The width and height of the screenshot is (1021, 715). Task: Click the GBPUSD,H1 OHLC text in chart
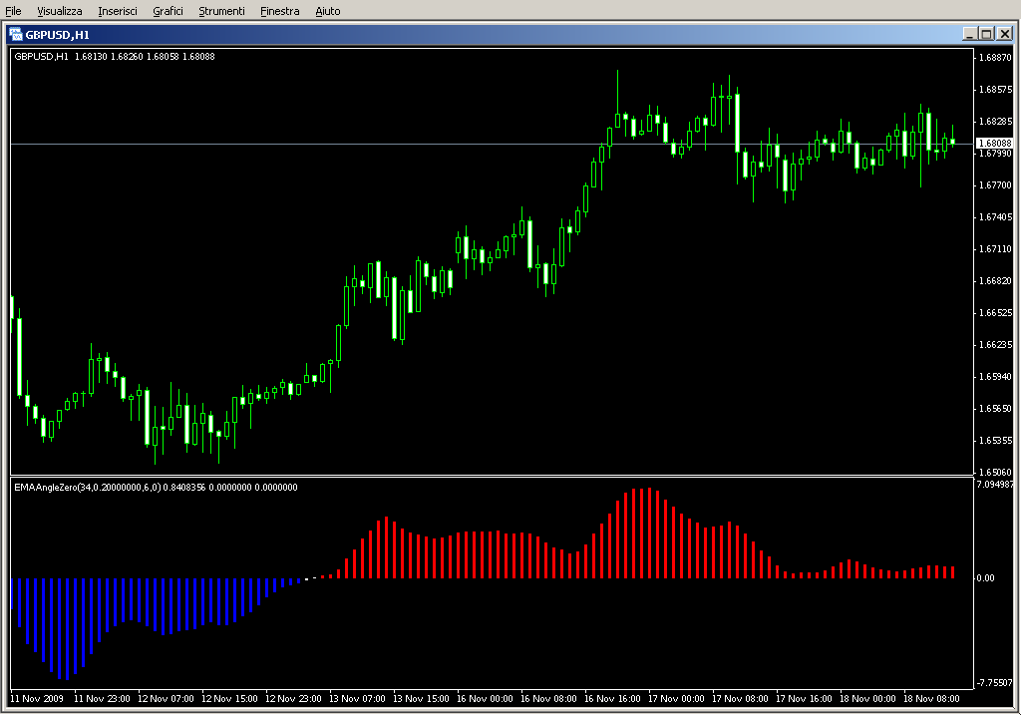(115, 57)
